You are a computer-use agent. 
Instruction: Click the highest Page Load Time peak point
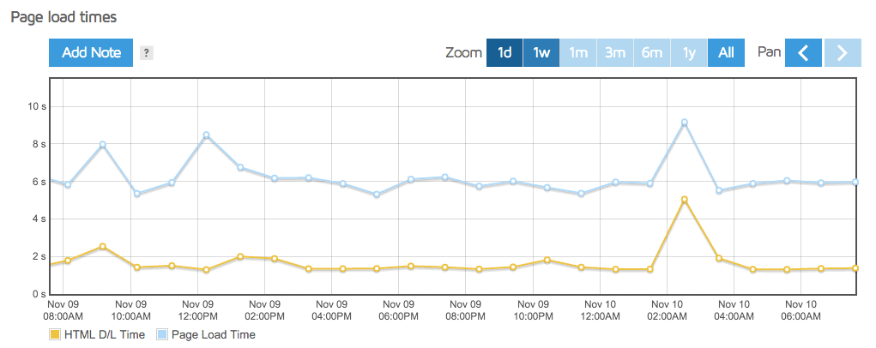(684, 123)
